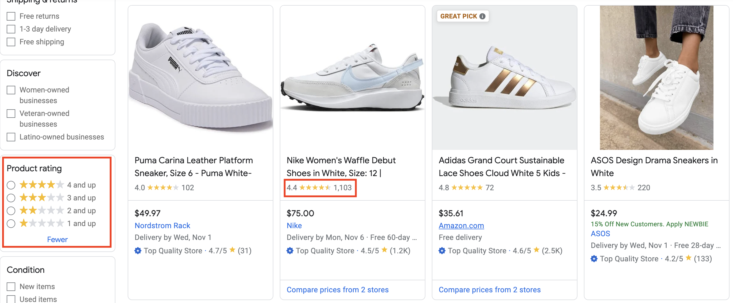Select the 4 and up rating filter
The width and height of the screenshot is (733, 303).
coord(11,185)
